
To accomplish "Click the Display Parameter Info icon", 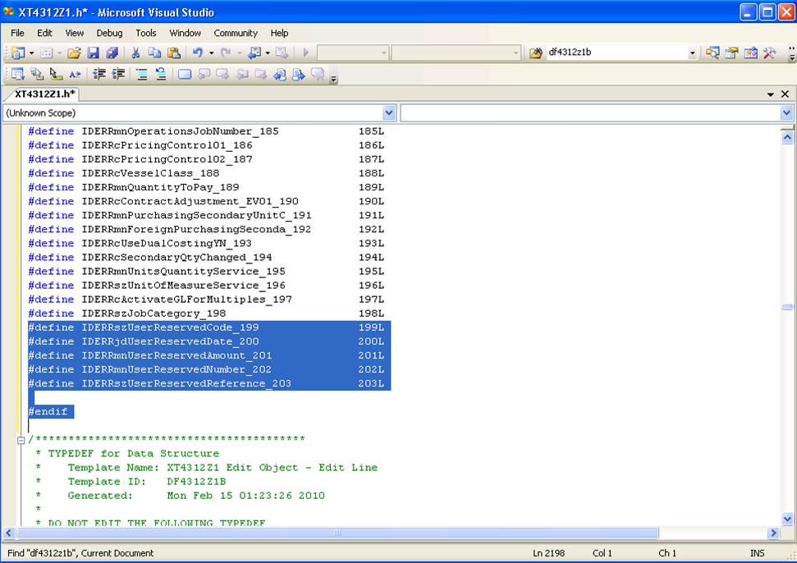I will tap(37, 75).
